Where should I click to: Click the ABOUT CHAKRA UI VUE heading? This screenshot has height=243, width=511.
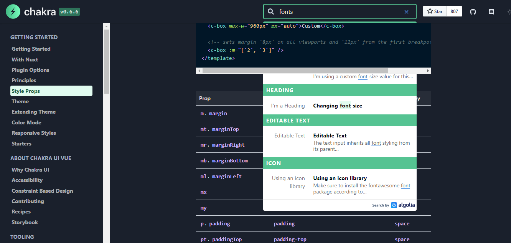(41, 158)
